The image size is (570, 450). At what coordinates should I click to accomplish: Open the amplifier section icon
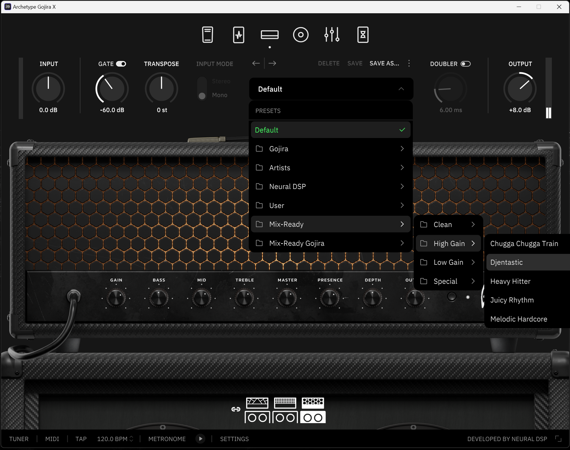(x=270, y=34)
